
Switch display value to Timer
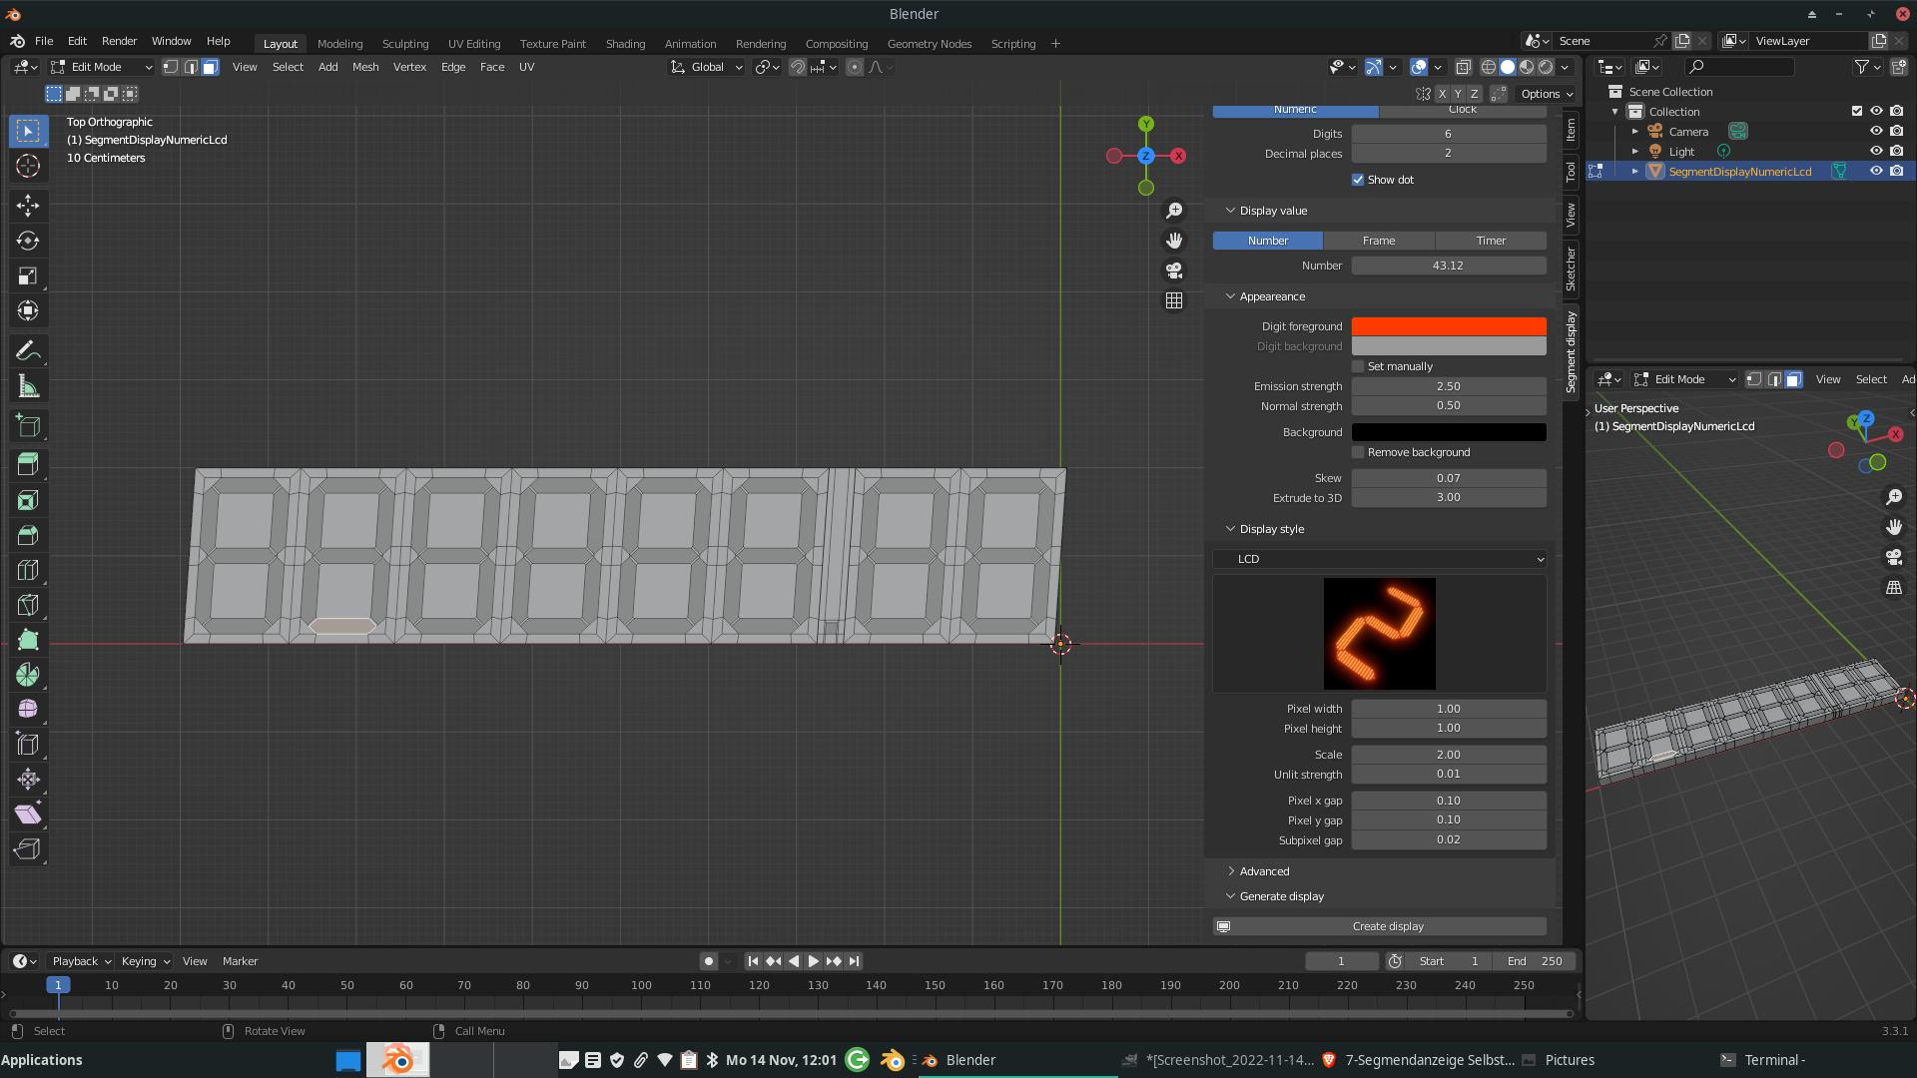click(1490, 241)
